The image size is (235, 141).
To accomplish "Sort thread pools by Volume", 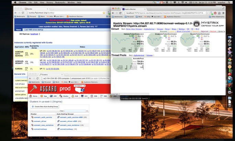I will [149, 55].
